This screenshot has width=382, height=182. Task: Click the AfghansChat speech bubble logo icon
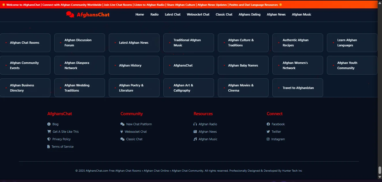click(x=70, y=14)
